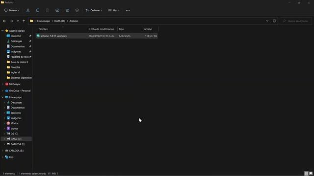
Task: Open Documentos under Acceso rápido
Action: pyautogui.click(x=18, y=46)
